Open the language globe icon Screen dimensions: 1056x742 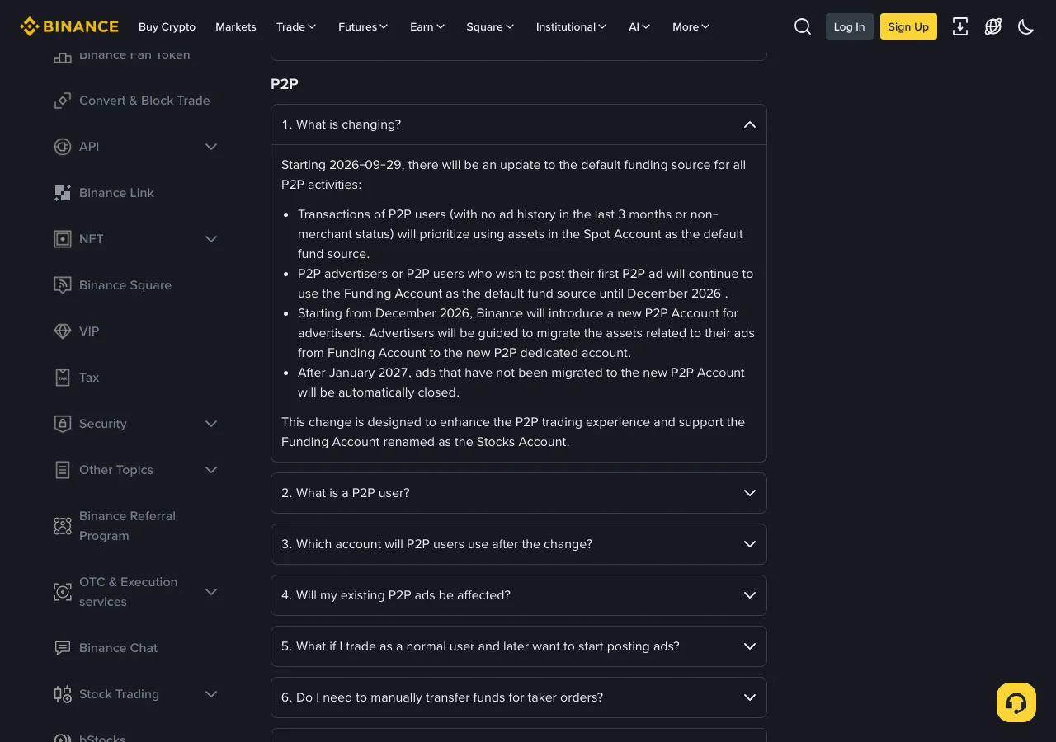pos(993,26)
